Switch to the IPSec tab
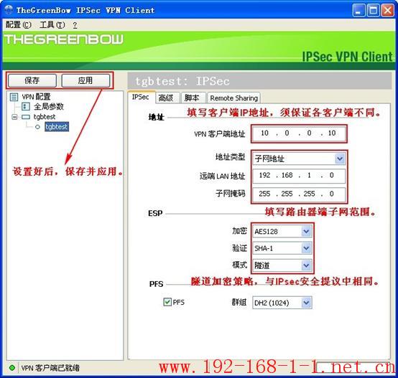The image size is (398, 378). 141,97
